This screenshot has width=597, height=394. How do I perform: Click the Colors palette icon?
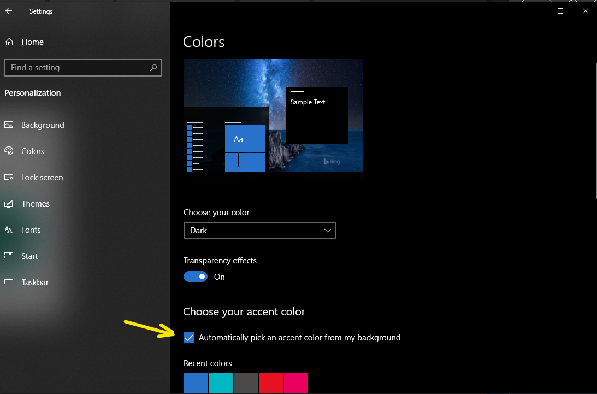click(x=9, y=151)
